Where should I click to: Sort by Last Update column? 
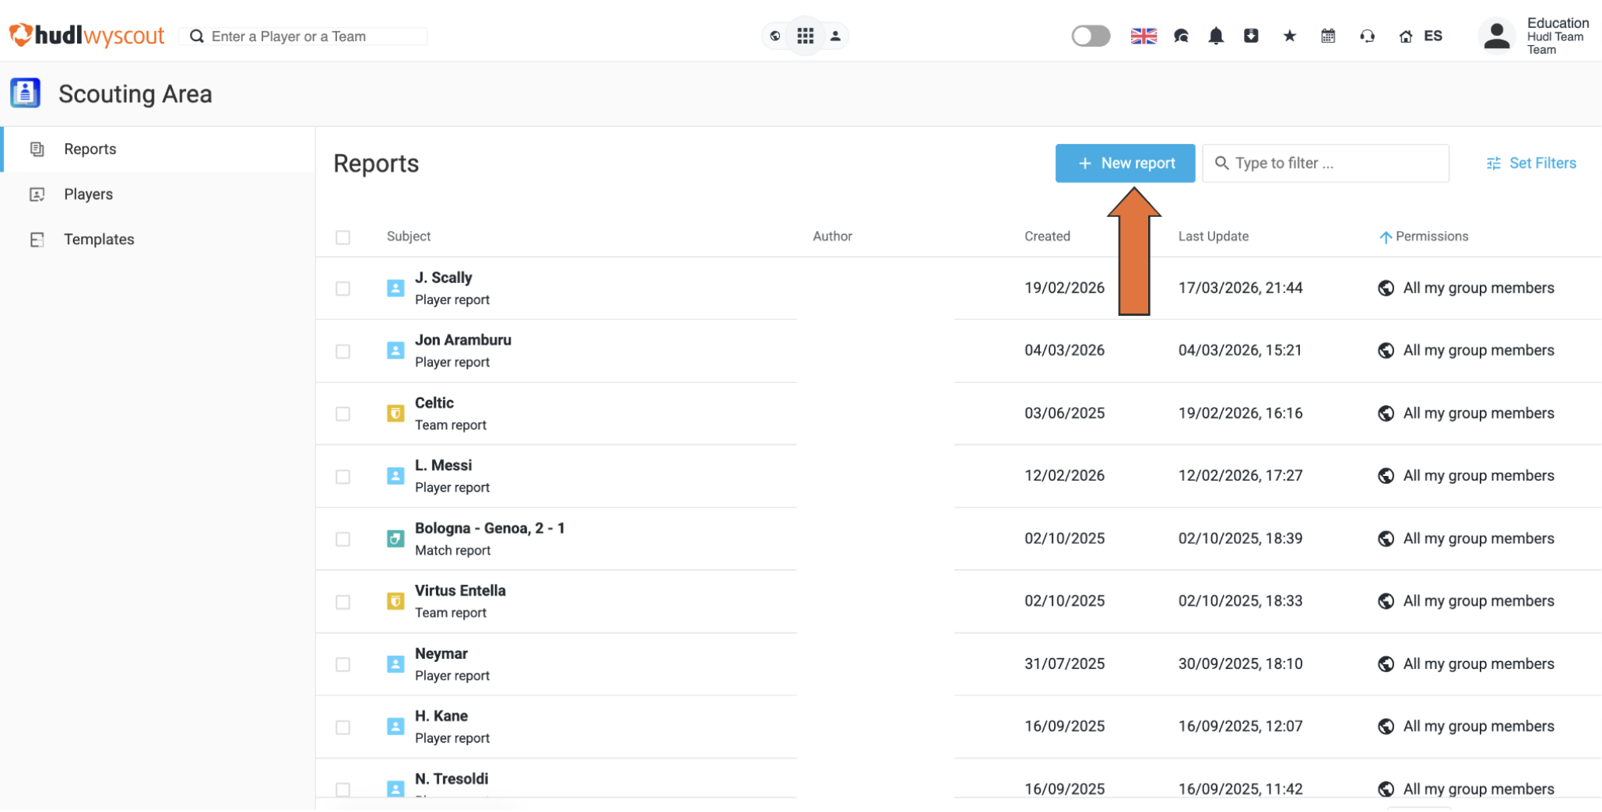tap(1213, 236)
